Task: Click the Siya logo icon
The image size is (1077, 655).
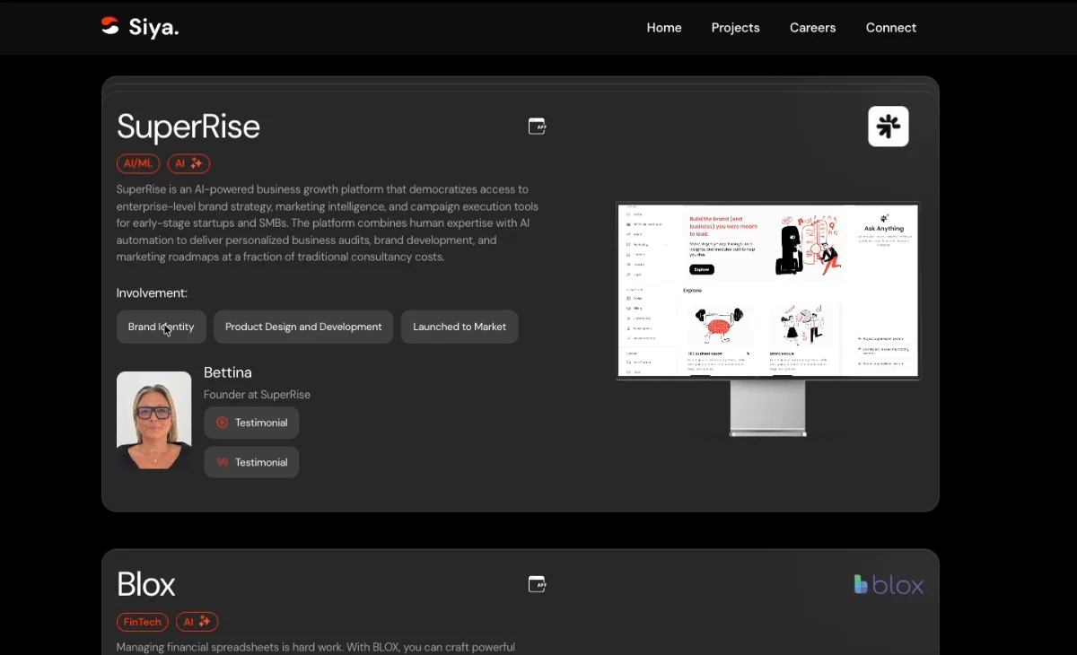Action: tap(109, 27)
